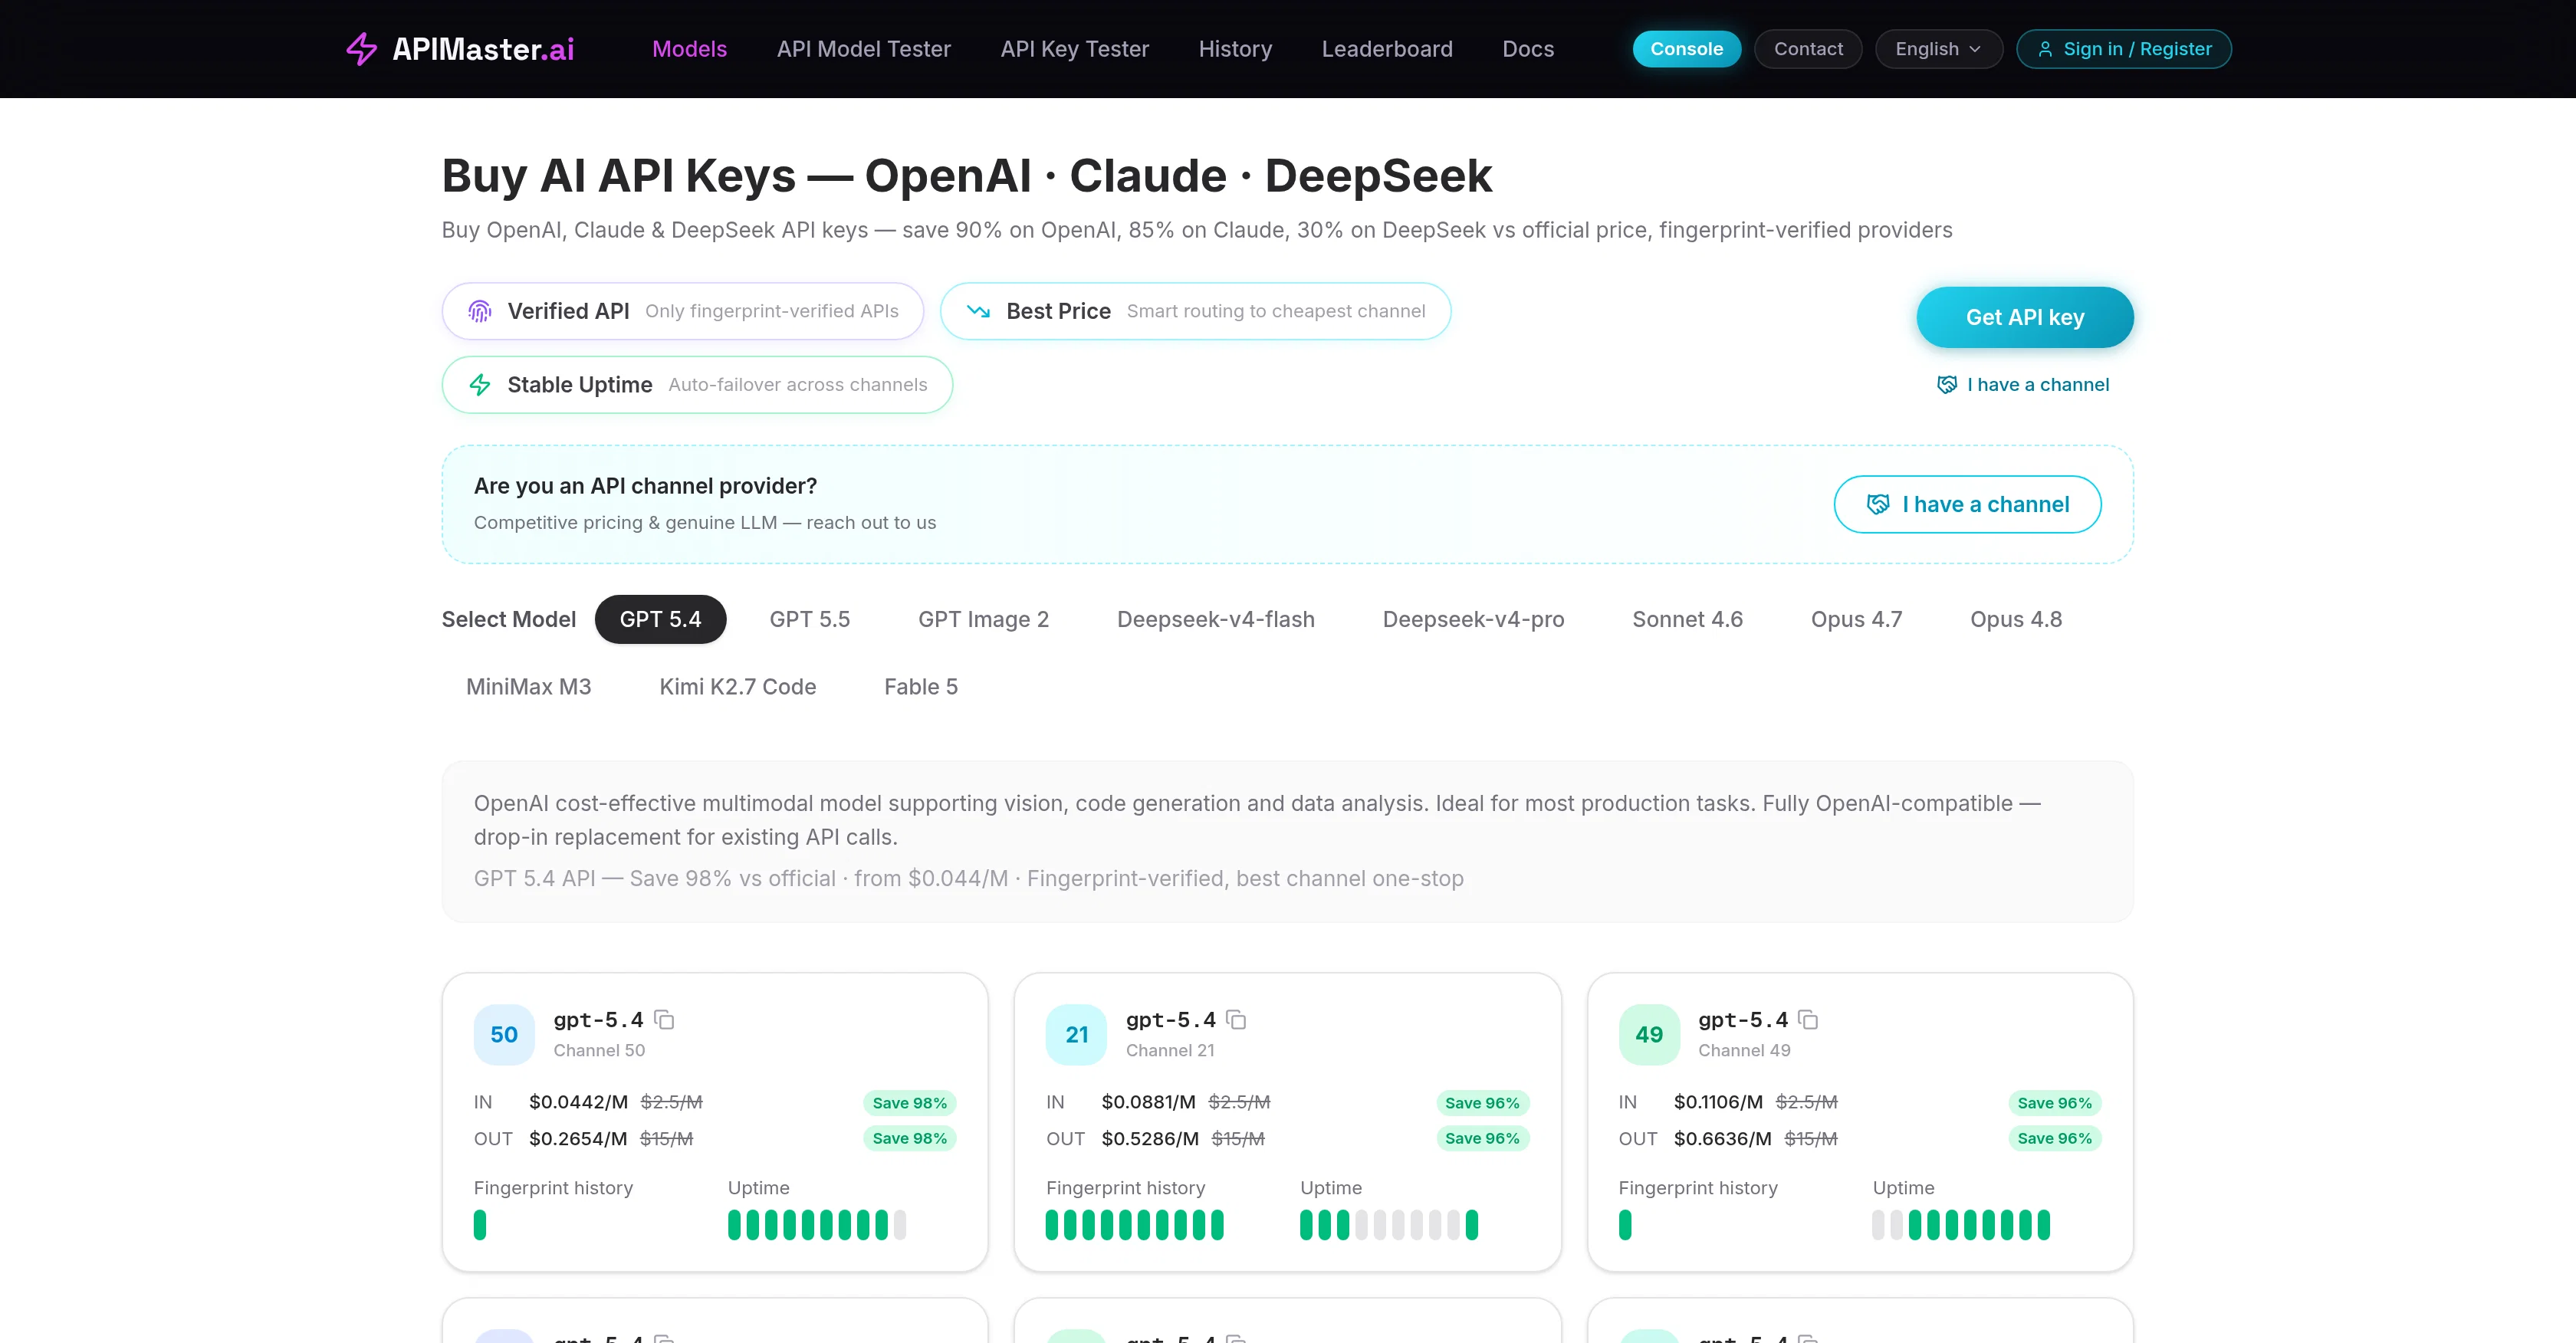The image size is (2576, 1343).
Task: Click Save 96% badge on Channel 49 IN row
Action: coord(2054,1103)
